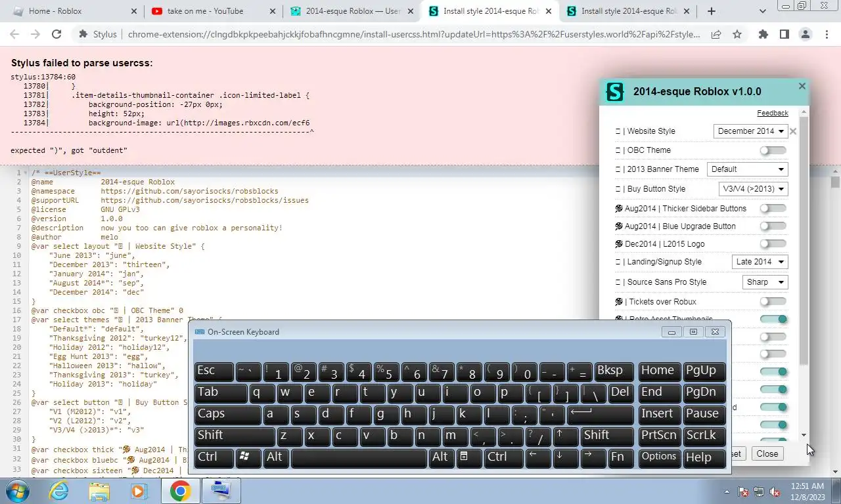Enable Aug2014 Thicker Sidebar Buttons
841x504 pixels.
tap(773, 208)
